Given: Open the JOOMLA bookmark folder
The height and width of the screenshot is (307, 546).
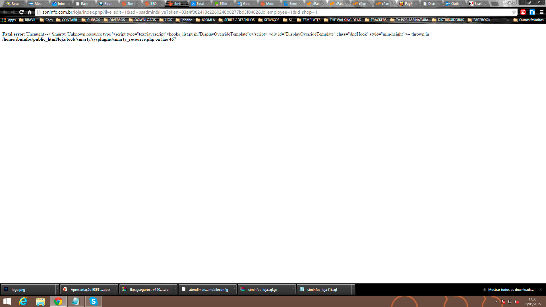Looking at the screenshot, I should click(x=205, y=20).
